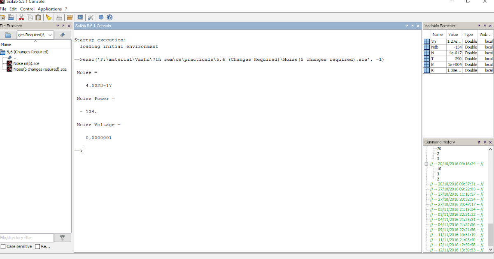Click the Visib... column header
494x259 pixels.
(x=485, y=35)
